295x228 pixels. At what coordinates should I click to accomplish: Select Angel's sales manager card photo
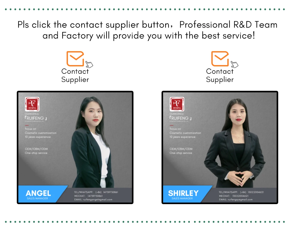point(75,147)
